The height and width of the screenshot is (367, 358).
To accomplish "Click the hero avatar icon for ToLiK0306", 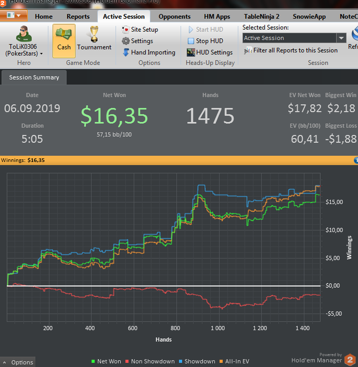I will tap(24, 34).
